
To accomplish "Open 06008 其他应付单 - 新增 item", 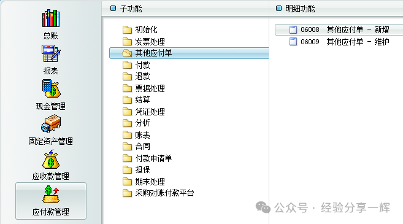I will pos(339,29).
